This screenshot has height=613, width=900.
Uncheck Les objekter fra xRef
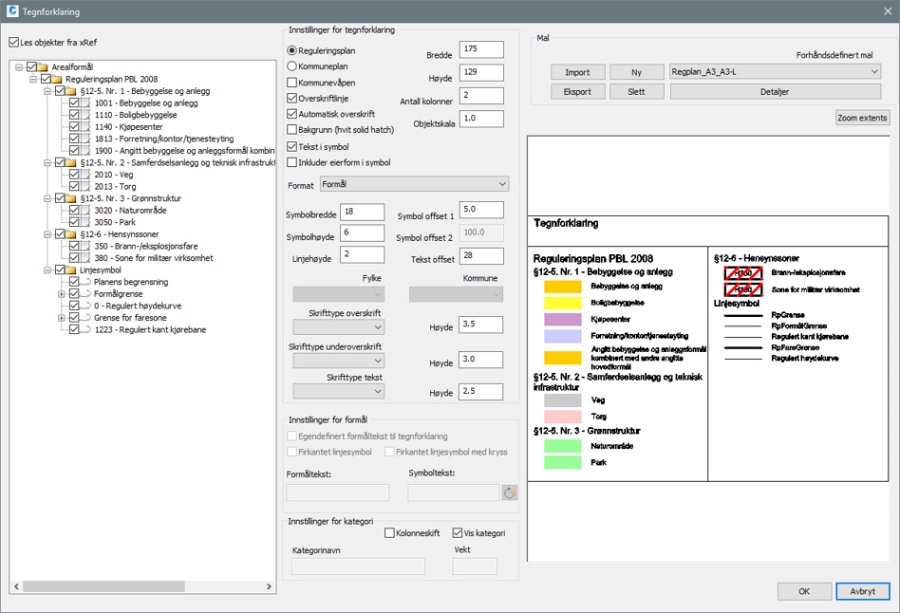13,43
